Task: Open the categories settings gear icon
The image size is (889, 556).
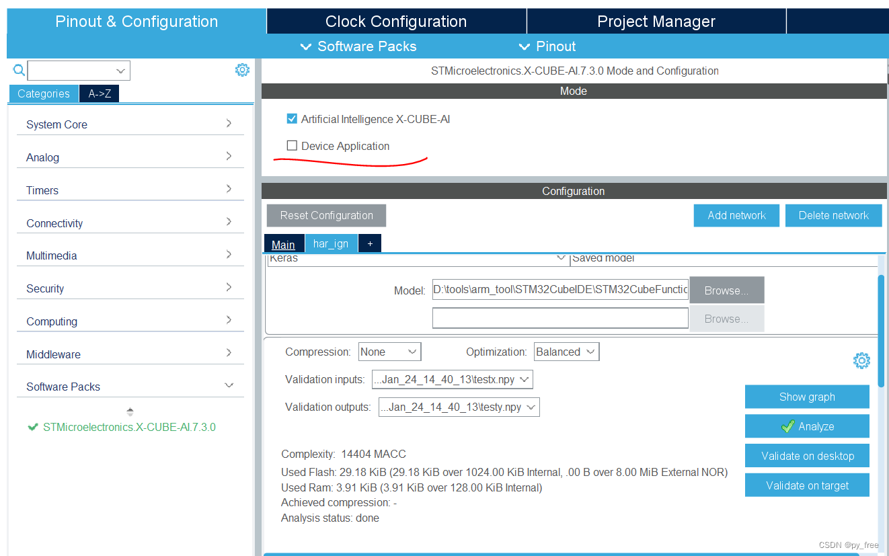Action: pos(242,70)
